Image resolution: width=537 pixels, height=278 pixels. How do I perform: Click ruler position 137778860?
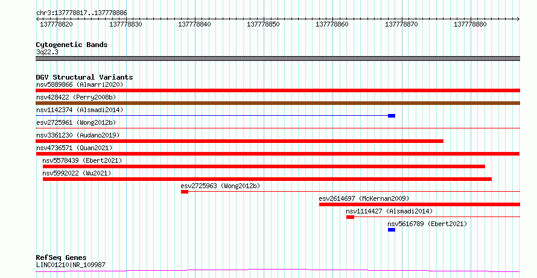(x=332, y=24)
